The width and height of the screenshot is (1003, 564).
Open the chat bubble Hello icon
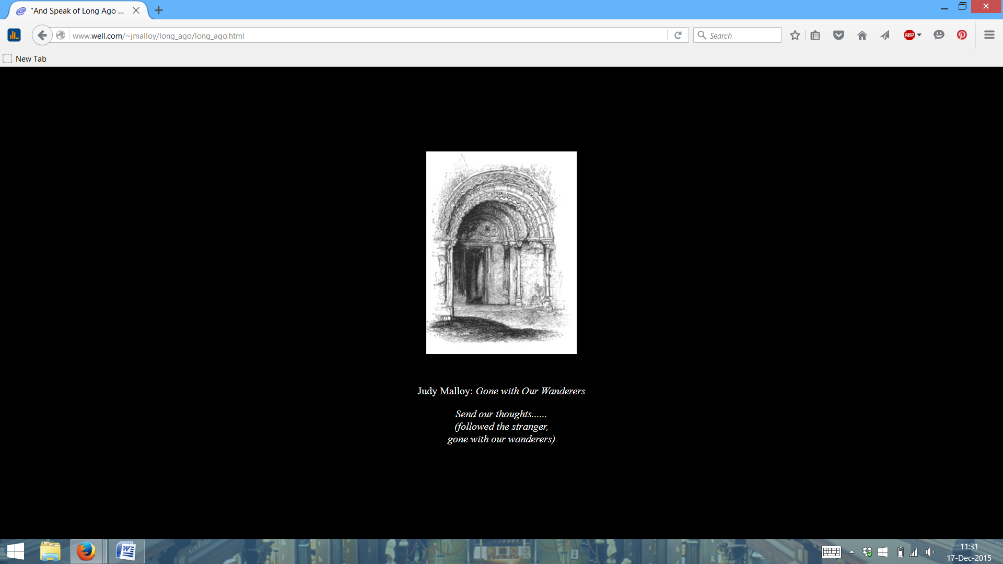tap(939, 35)
